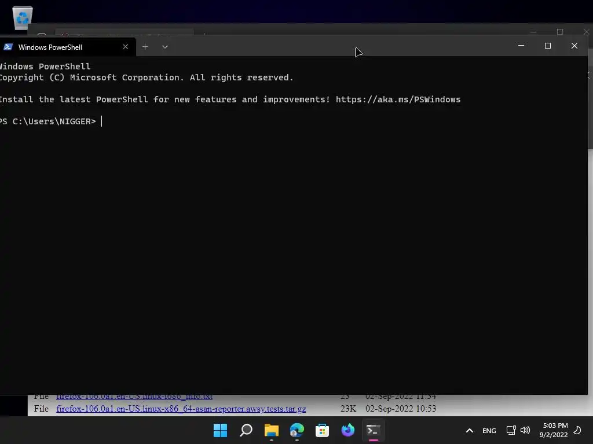Image resolution: width=593 pixels, height=444 pixels.
Task: Open File Explorer from taskbar
Action: click(x=272, y=430)
